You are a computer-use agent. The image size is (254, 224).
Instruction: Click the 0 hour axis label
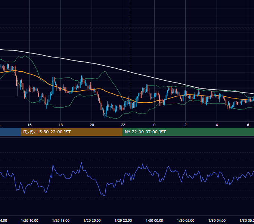point(154,125)
